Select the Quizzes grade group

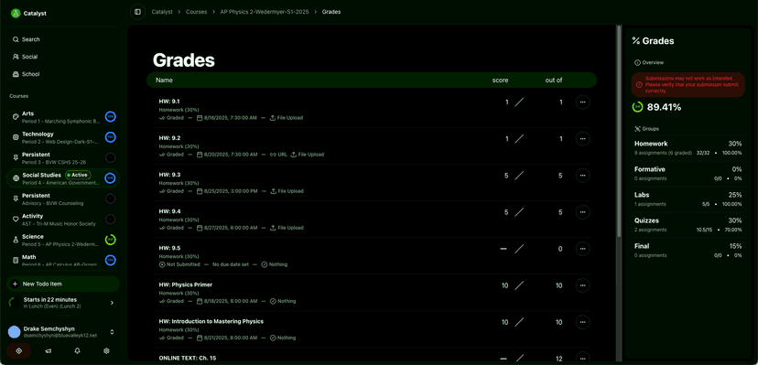point(688,225)
